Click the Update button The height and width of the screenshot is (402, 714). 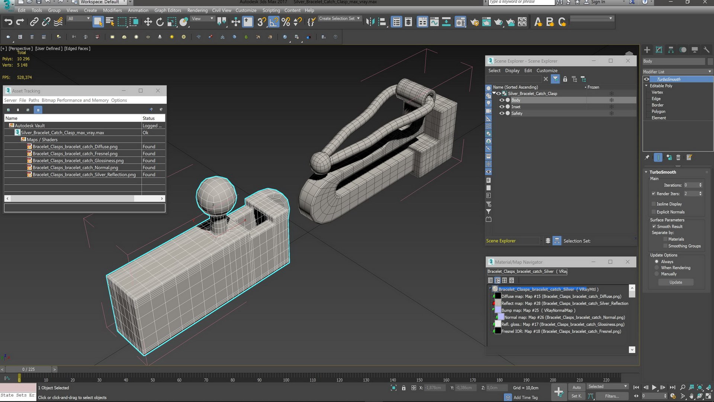click(x=676, y=282)
